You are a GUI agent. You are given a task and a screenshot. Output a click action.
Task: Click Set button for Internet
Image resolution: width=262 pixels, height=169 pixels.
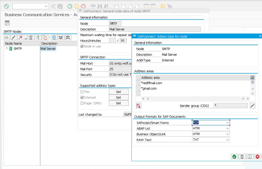tap(119, 97)
